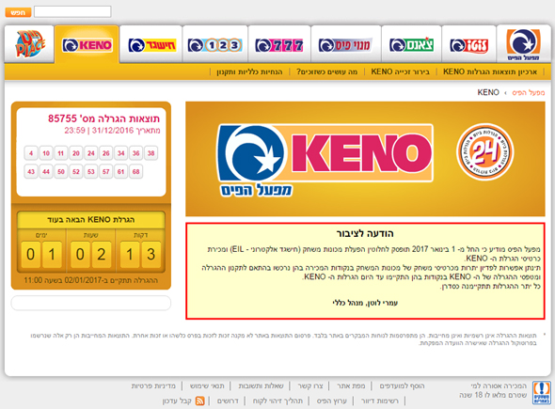Open the Manuy Pais tab
Image resolution: width=555 pixels, height=409 pixels.
tap(346, 45)
